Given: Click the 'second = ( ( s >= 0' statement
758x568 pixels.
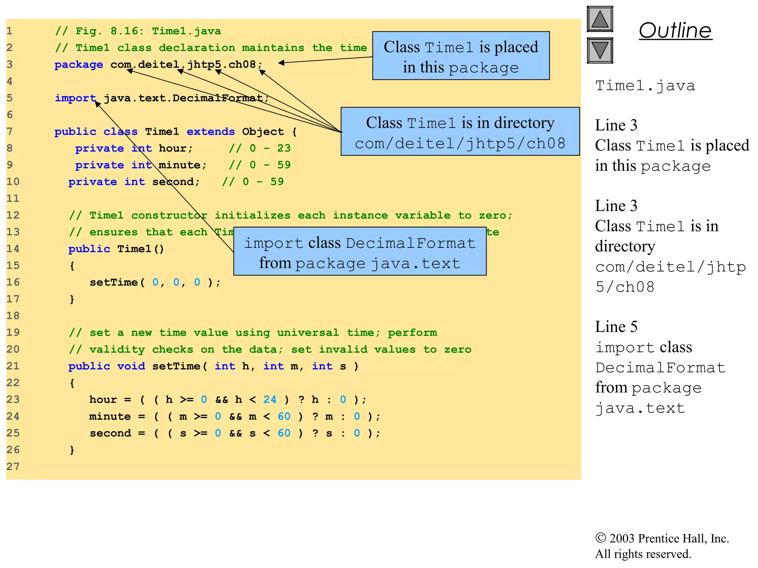Looking at the screenshot, I should coord(235,433).
